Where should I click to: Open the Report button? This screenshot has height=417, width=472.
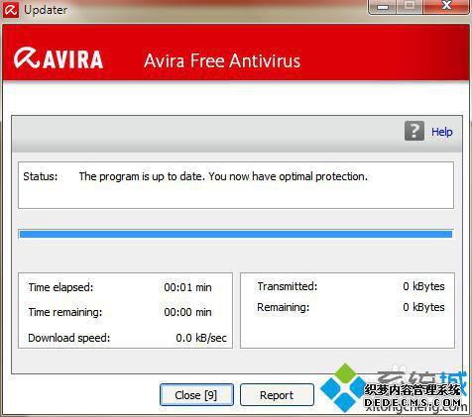pyautogui.click(x=277, y=395)
